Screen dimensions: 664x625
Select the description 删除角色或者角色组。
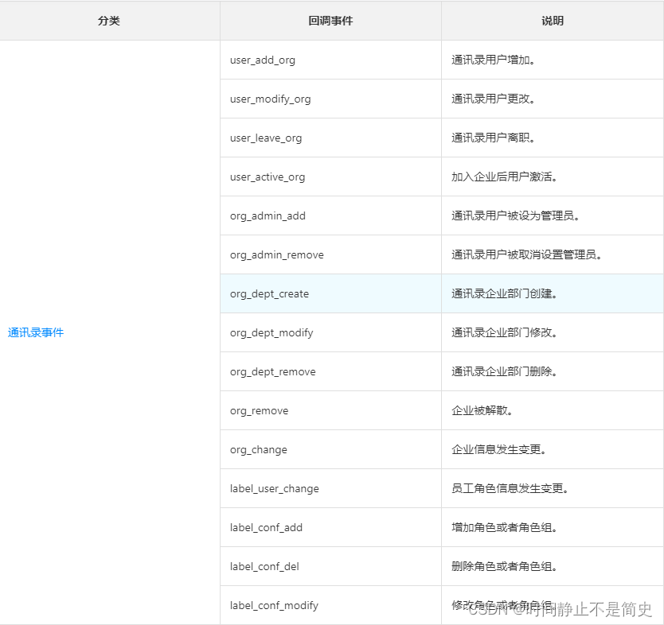(505, 566)
